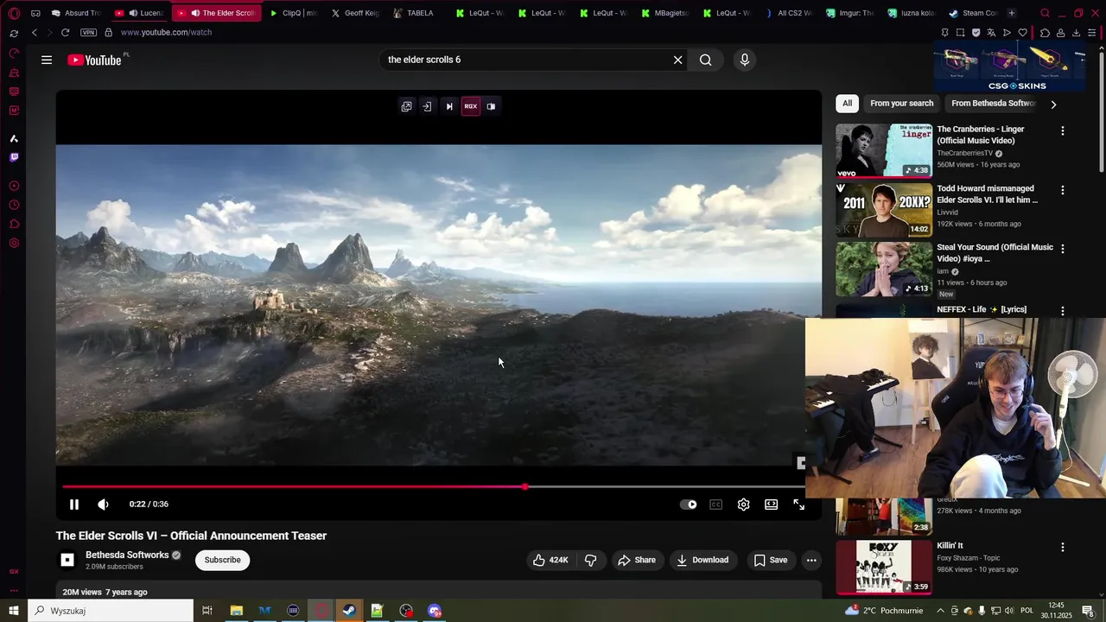Open the Twitch icon in Opera sidebar

tap(14, 157)
